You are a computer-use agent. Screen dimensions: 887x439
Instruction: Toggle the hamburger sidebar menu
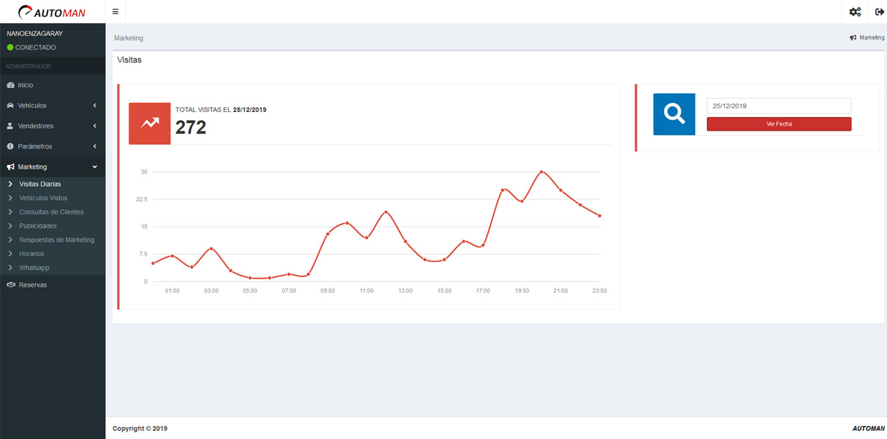[115, 12]
